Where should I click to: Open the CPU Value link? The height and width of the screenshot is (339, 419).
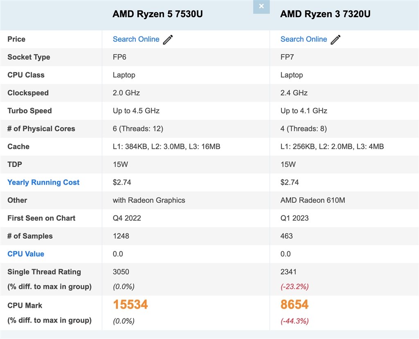pyautogui.click(x=26, y=254)
